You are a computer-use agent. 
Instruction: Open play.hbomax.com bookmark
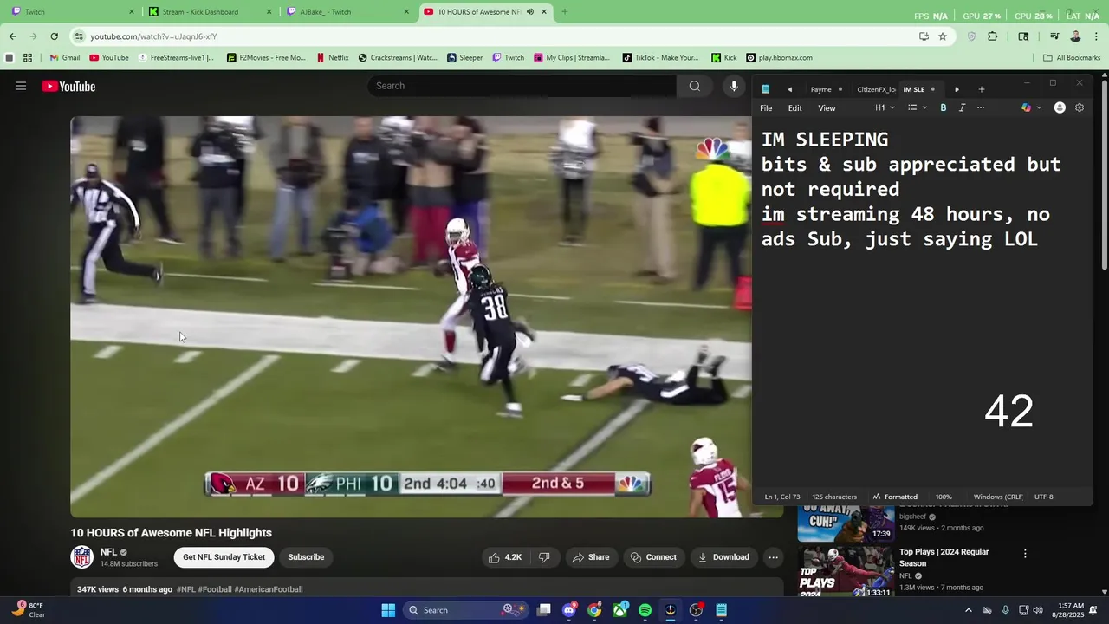click(x=780, y=58)
